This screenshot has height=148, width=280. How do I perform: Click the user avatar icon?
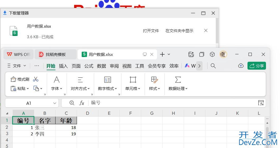223,54
